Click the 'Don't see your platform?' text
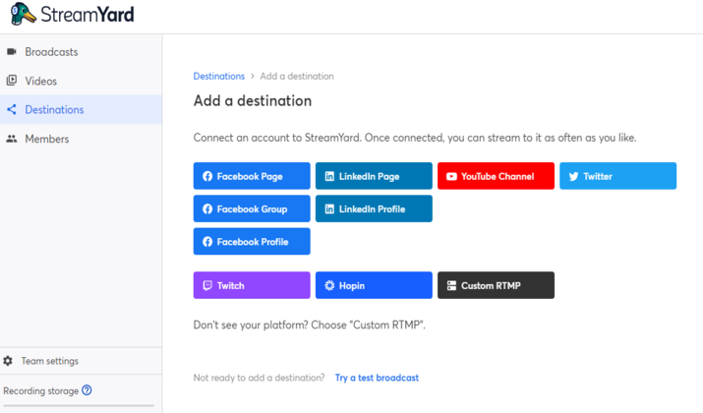The image size is (703, 413). click(x=310, y=324)
